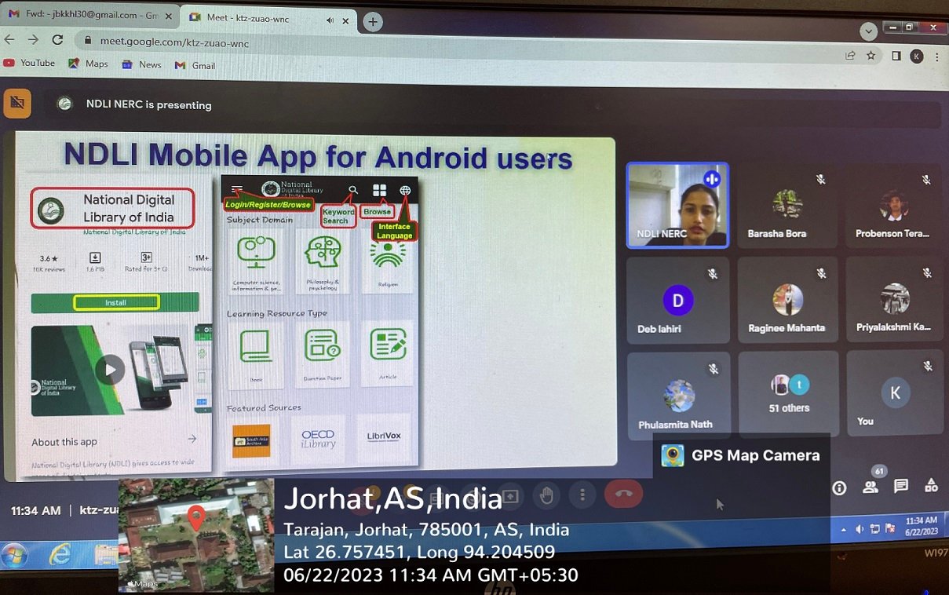Open a new browser tab

point(373,22)
